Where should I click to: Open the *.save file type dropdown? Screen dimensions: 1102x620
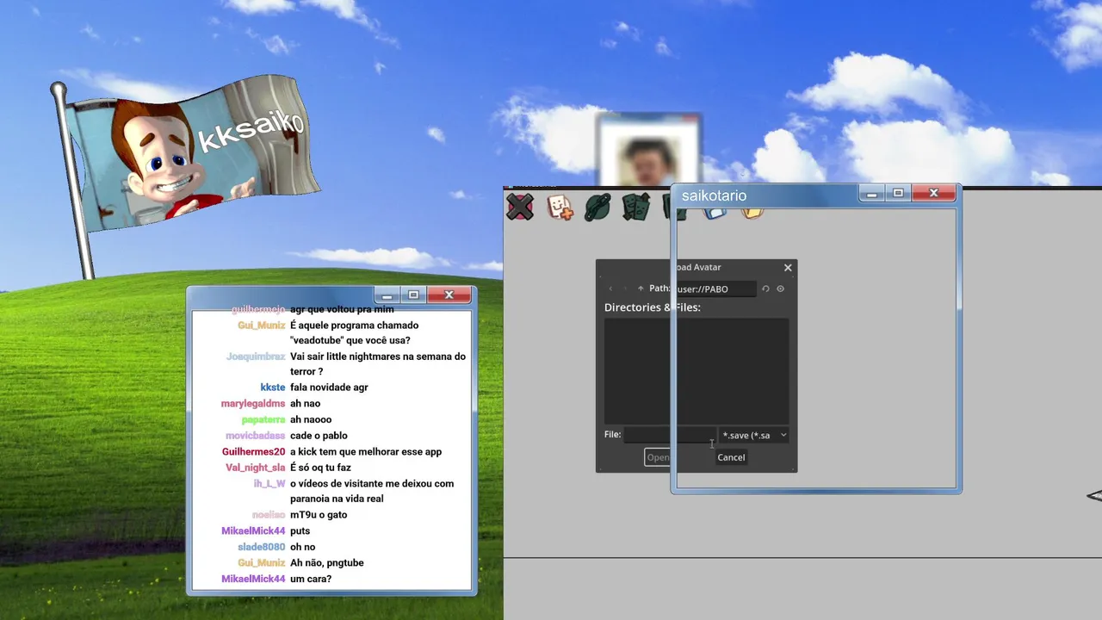point(754,435)
